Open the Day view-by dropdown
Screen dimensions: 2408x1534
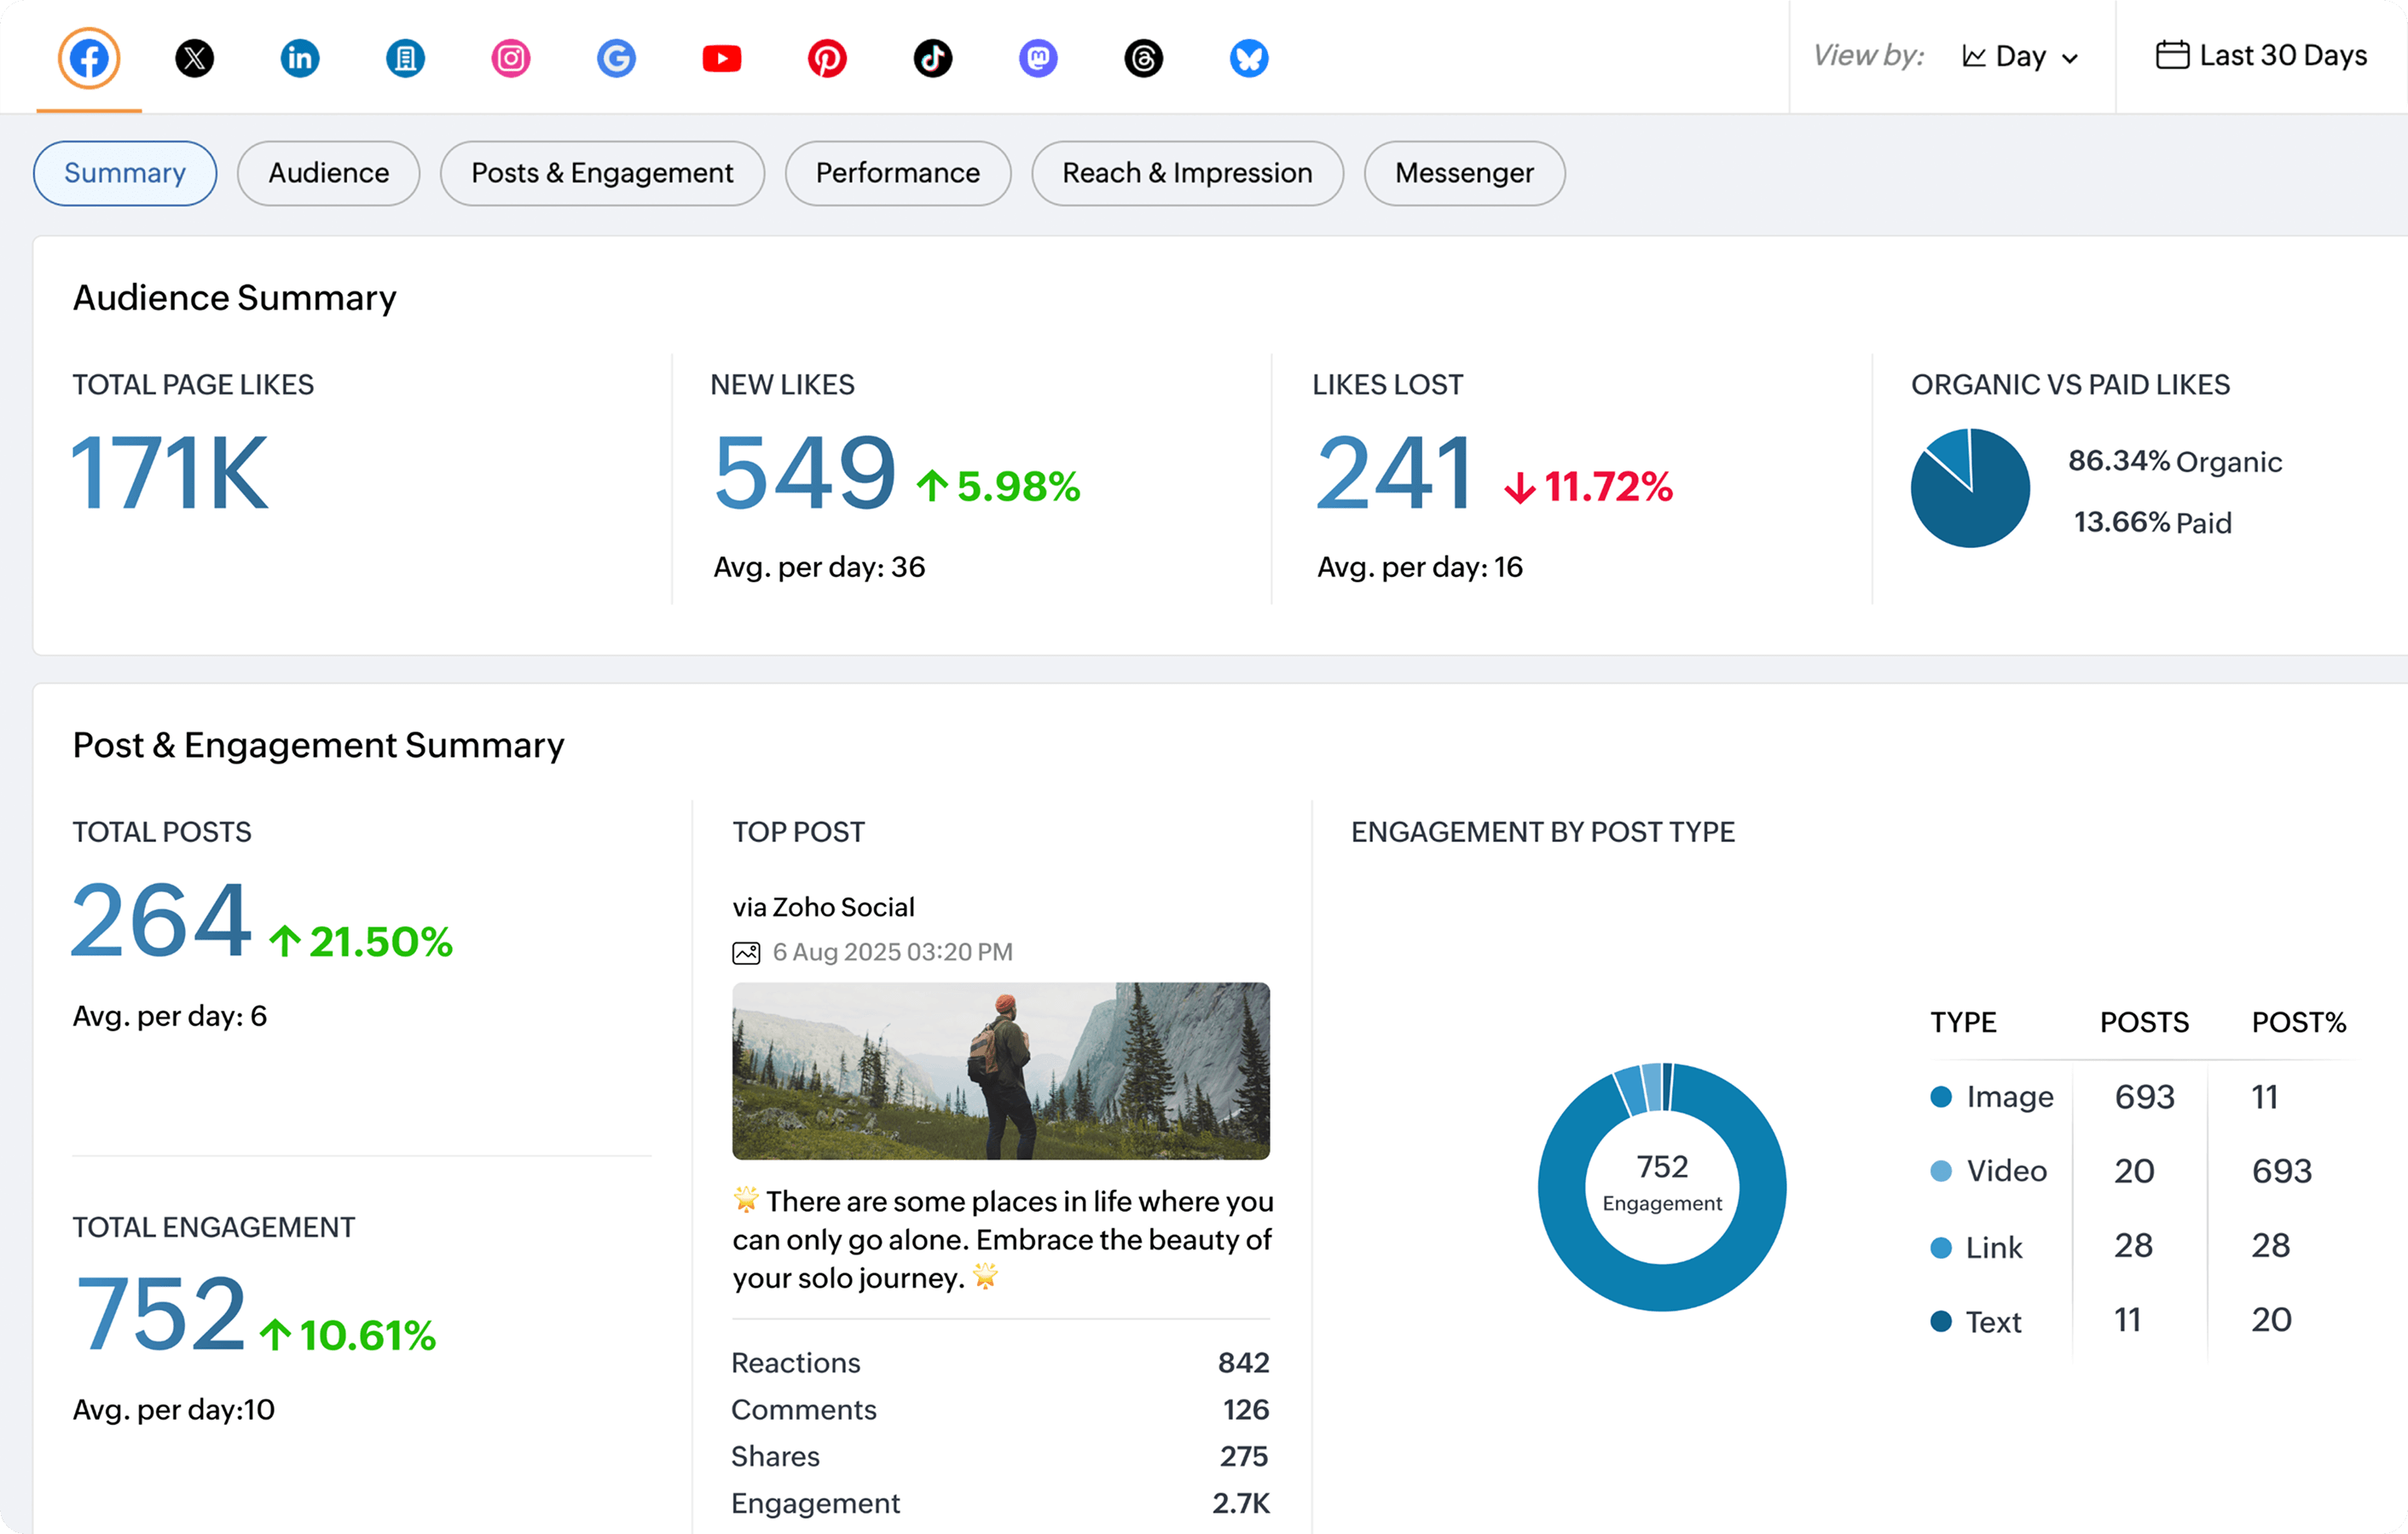tap(2019, 56)
